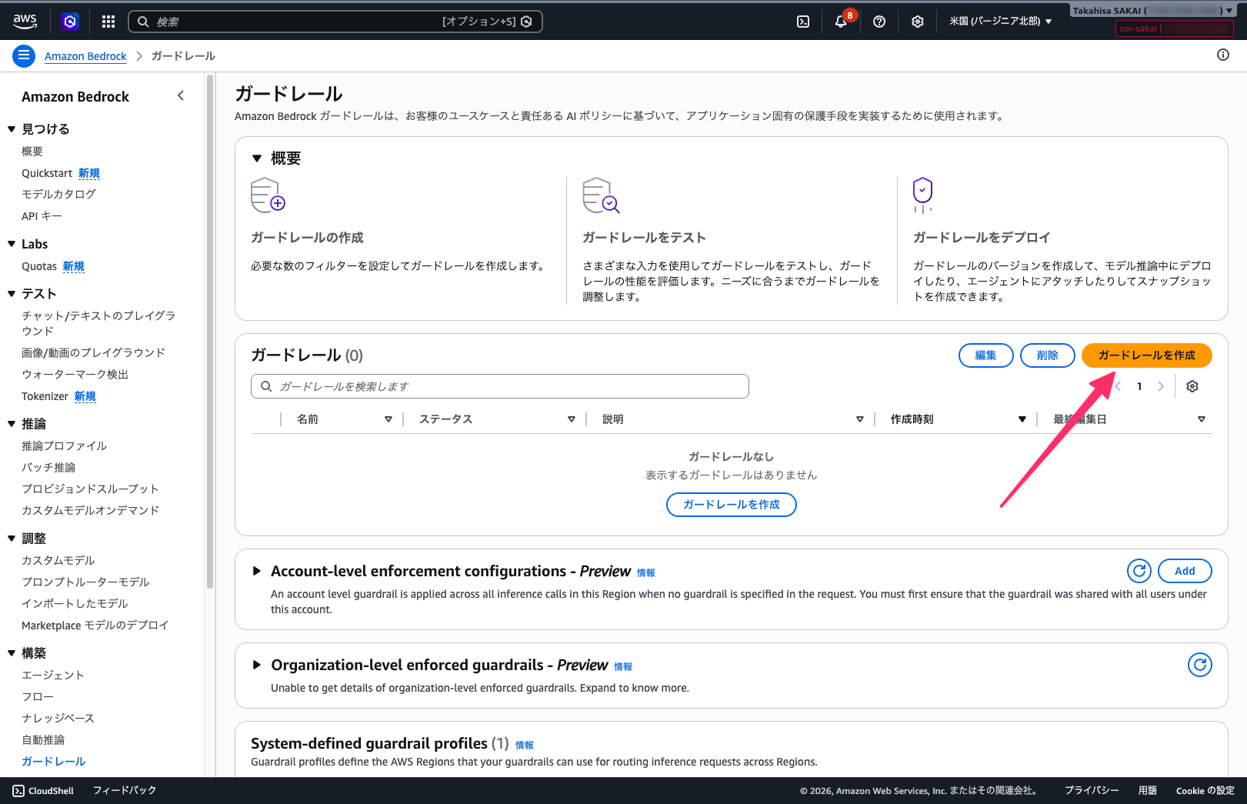Open guardrail table preferences gear
The image size is (1247, 804).
pos(1192,386)
